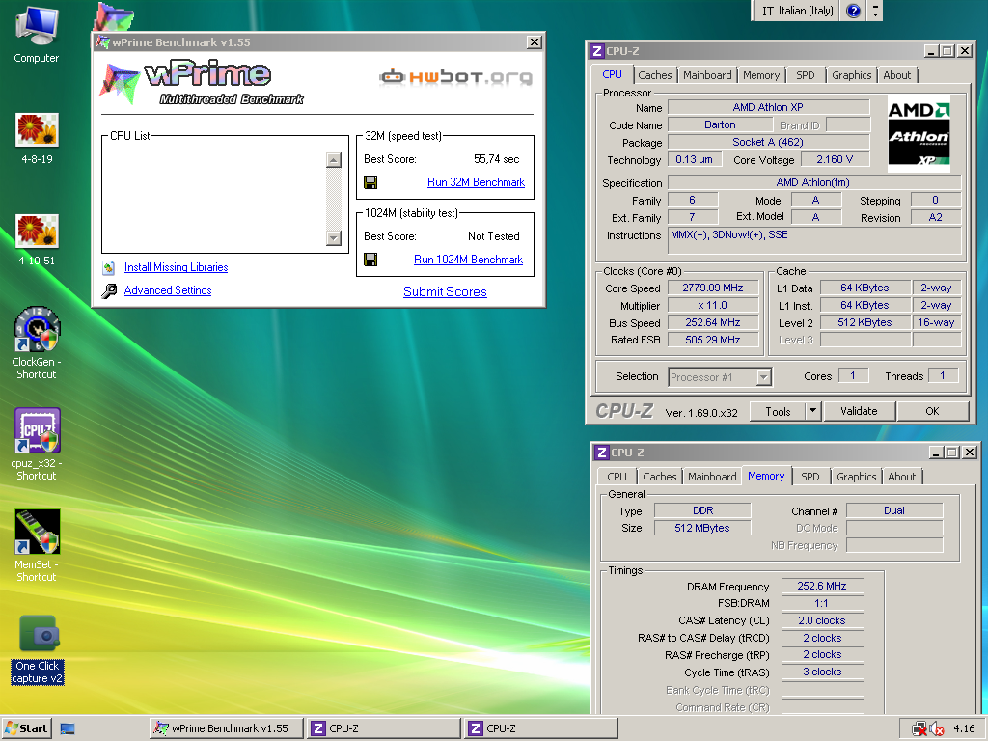Screen dimensions: 988x741
Task: Click the wPrime title bar icon
Action: (102, 42)
